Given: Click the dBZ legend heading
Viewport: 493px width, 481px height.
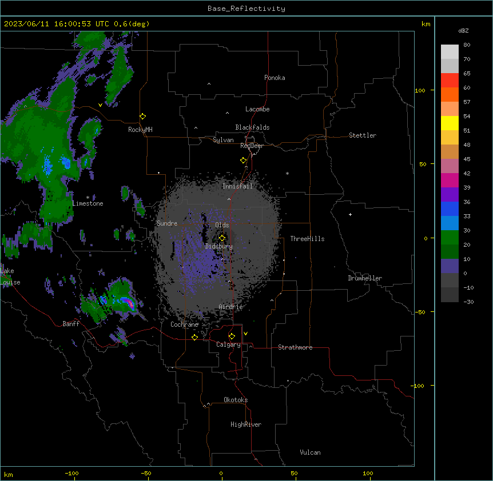Looking at the screenshot, I should point(463,30).
